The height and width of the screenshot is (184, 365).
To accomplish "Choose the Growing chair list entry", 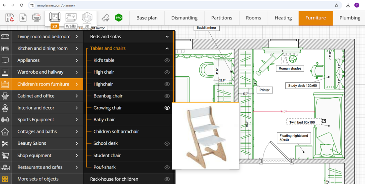I will (x=108, y=108).
